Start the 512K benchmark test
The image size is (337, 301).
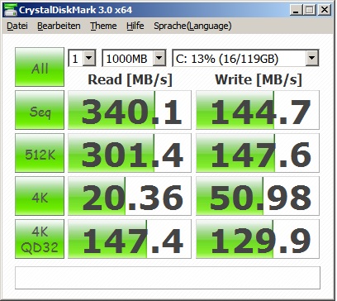tap(40, 153)
